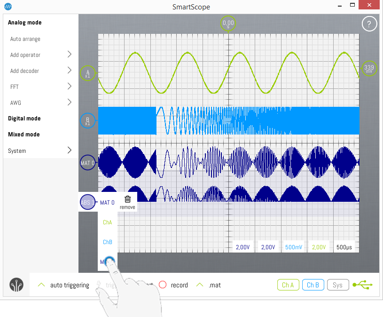Click Auto arrange in the sidebar

click(25, 39)
